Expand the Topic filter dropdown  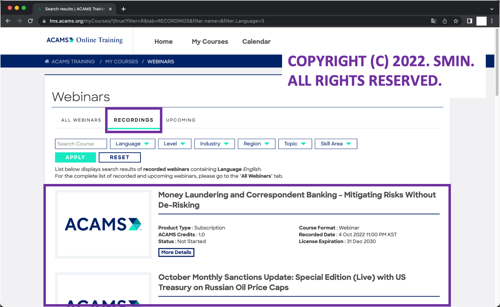[x=295, y=144]
